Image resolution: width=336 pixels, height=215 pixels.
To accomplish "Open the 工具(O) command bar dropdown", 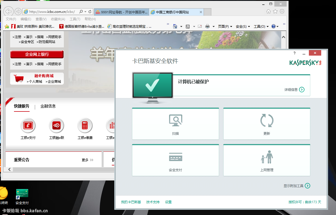I will click(x=261, y=27).
